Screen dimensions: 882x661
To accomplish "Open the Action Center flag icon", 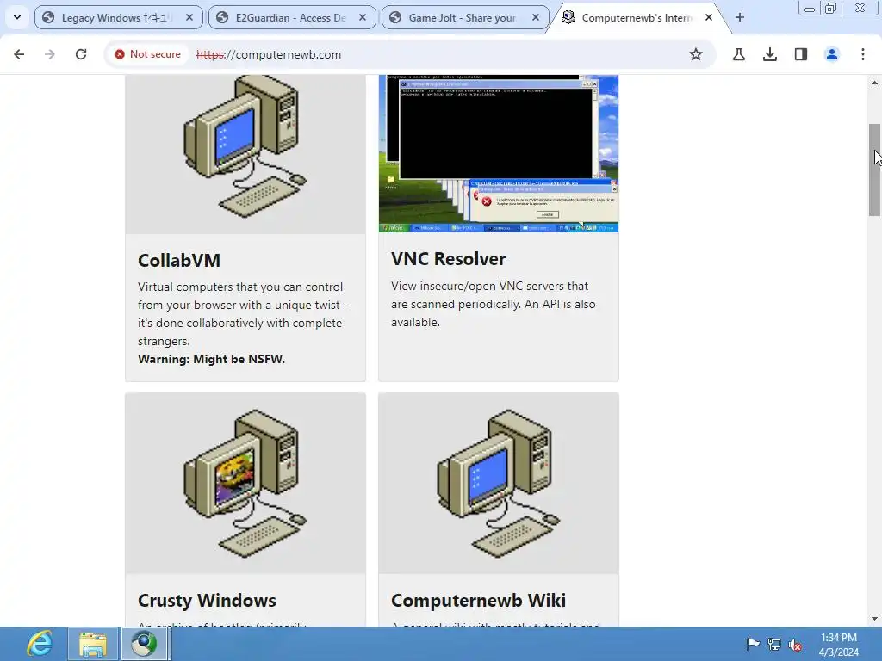I will point(753,644).
